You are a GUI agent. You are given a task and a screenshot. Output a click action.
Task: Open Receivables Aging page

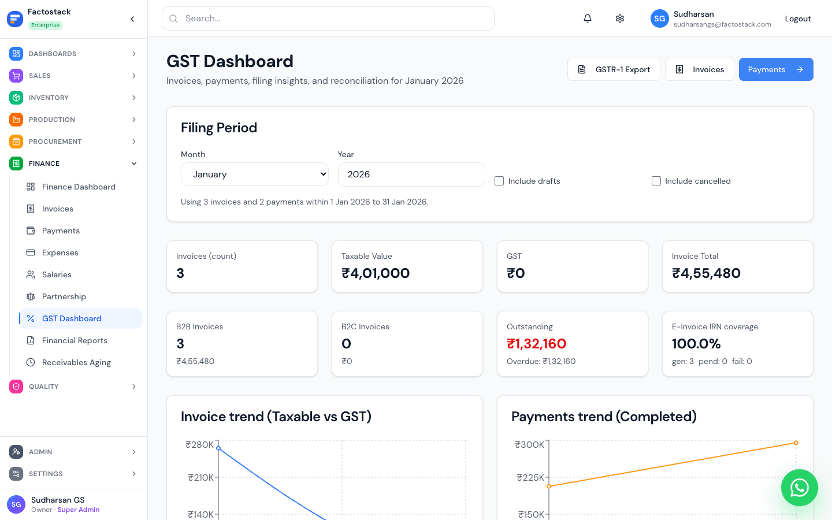coord(81,362)
